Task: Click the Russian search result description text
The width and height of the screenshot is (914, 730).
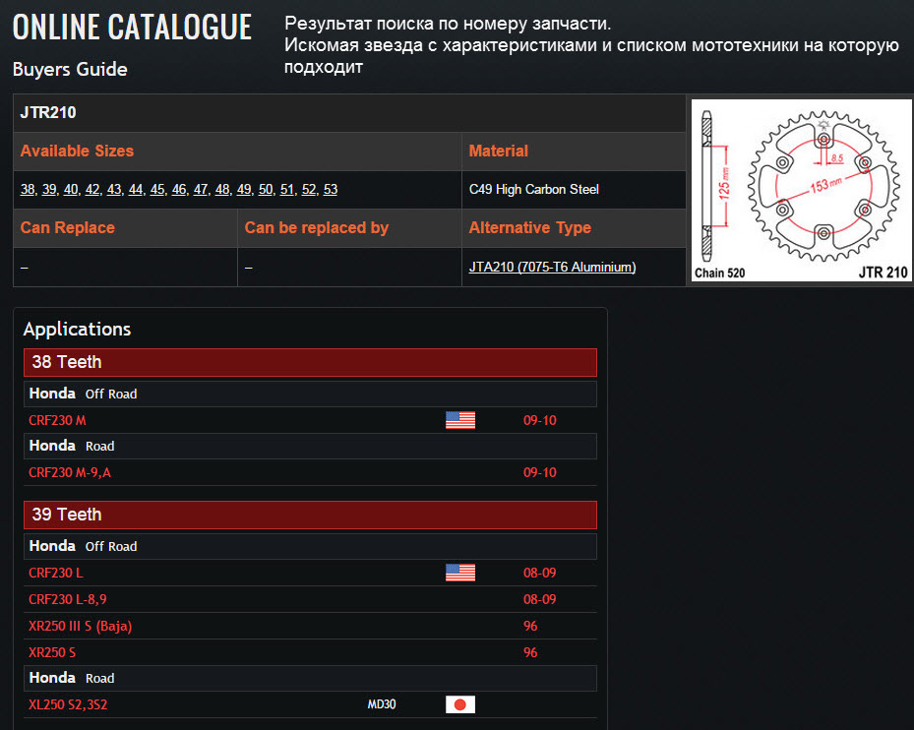Action: (591, 45)
